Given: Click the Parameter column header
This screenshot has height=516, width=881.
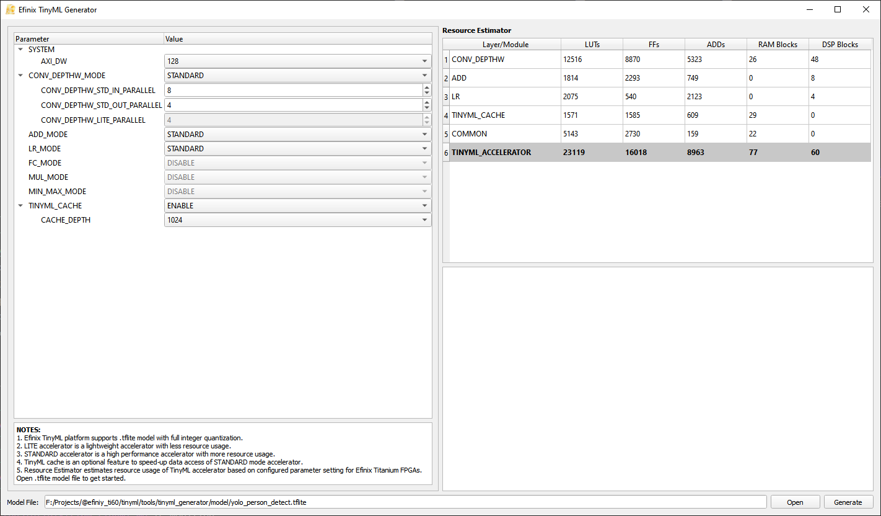Looking at the screenshot, I should pyautogui.click(x=89, y=39).
